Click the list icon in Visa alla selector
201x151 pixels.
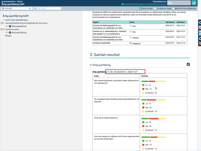3,8
